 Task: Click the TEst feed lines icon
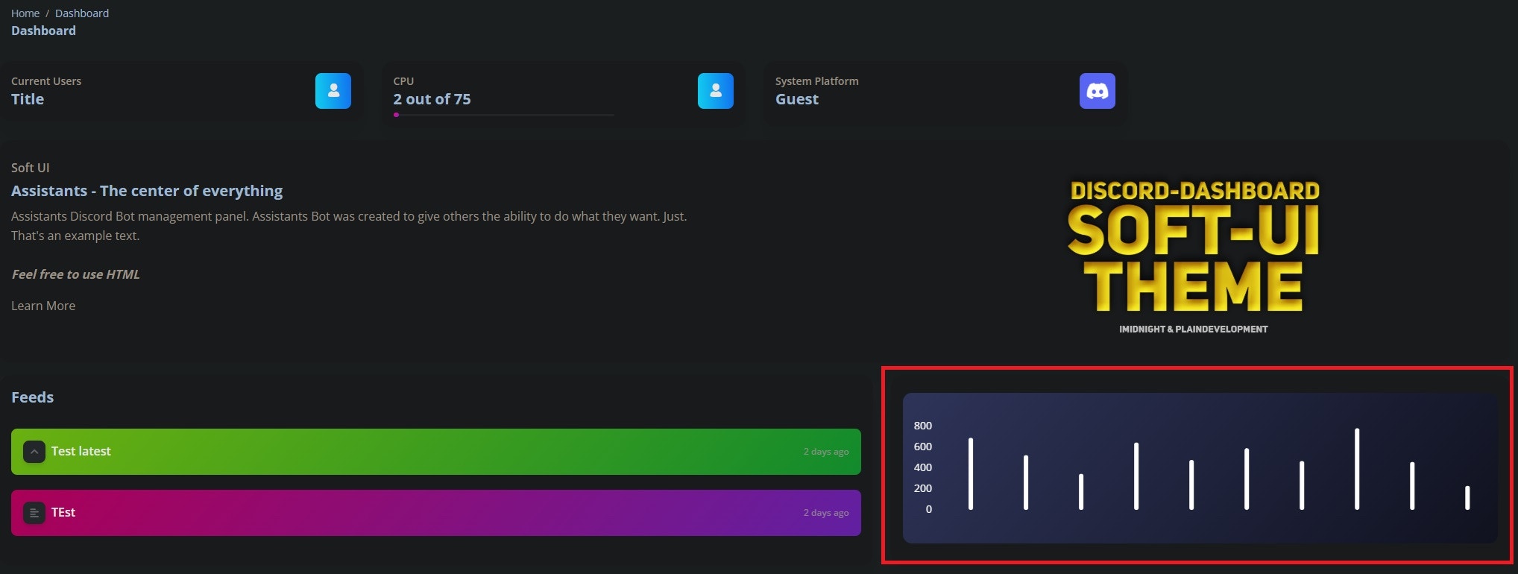coord(34,513)
